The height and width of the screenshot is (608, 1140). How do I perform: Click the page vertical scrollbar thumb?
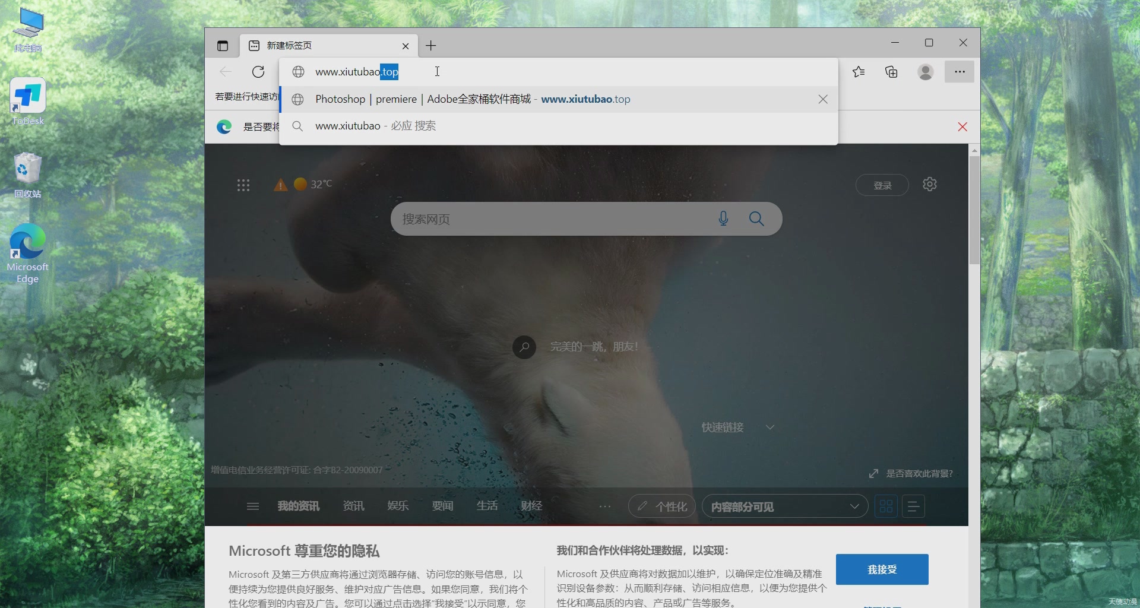coord(974,210)
